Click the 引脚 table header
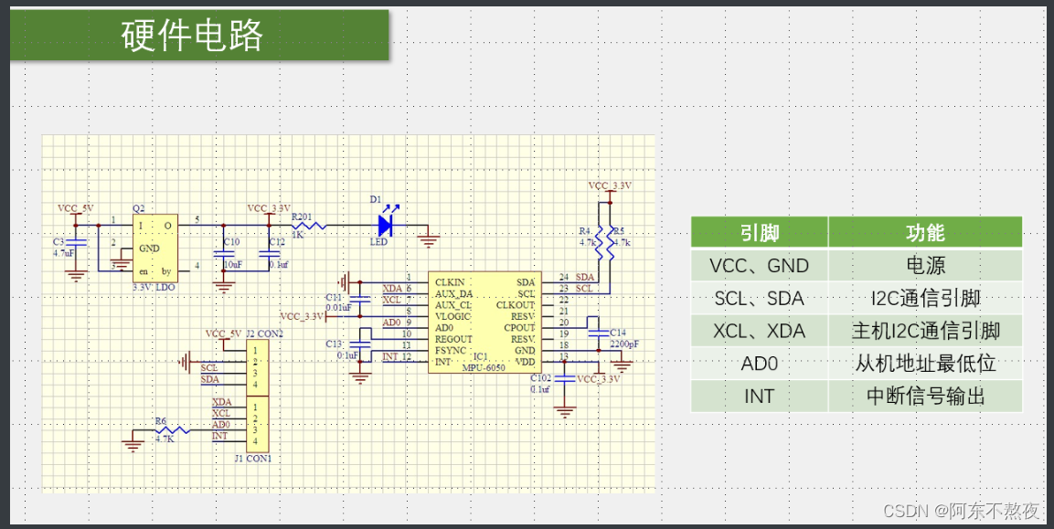The width and height of the screenshot is (1054, 529). coord(760,232)
